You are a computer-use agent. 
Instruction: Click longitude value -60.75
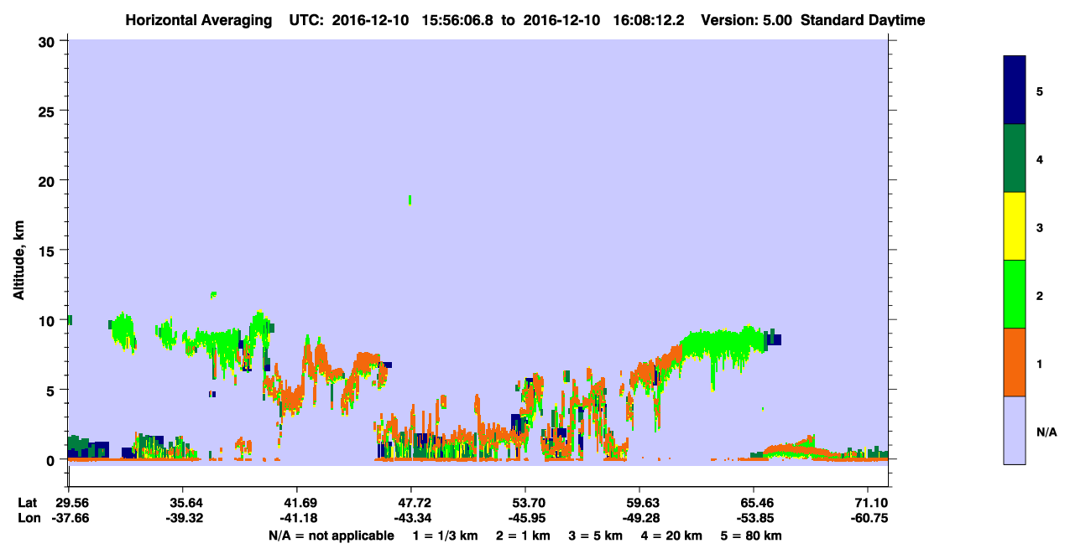pos(868,518)
